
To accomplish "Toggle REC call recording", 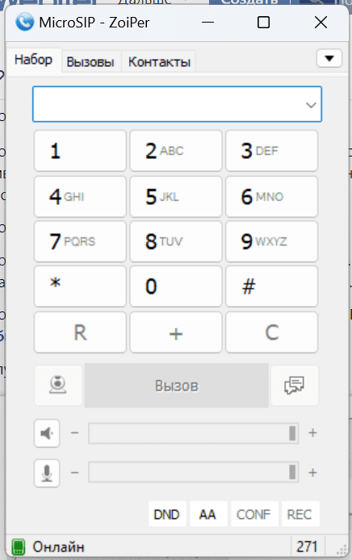I will (300, 514).
